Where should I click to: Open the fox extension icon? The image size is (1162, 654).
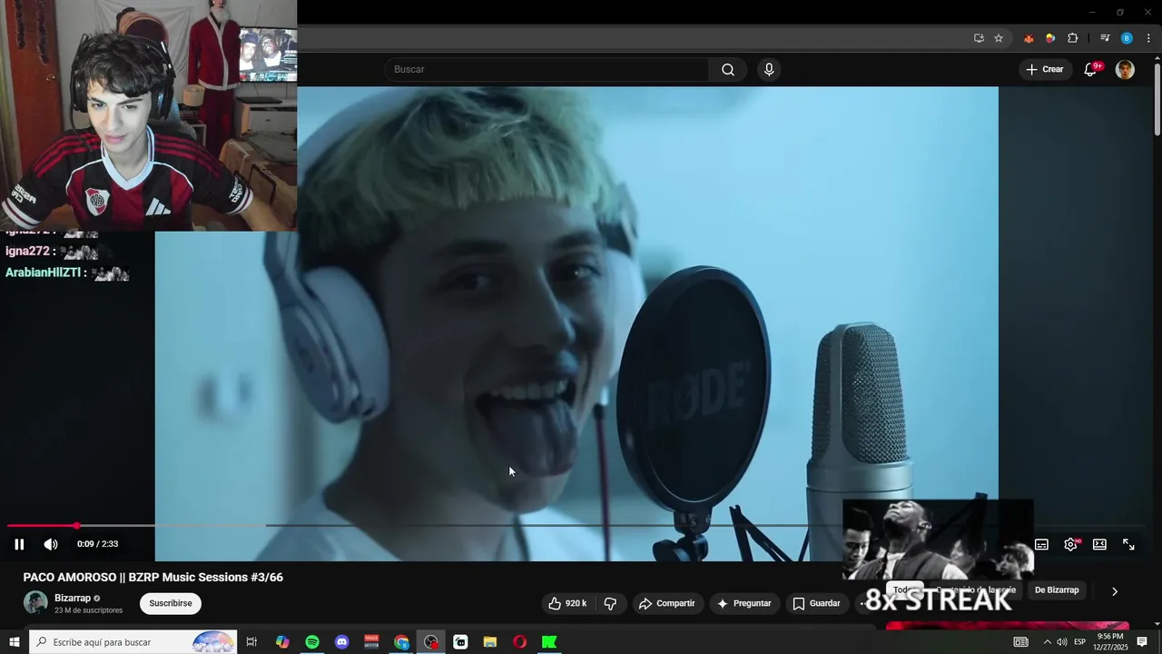pos(1029,38)
